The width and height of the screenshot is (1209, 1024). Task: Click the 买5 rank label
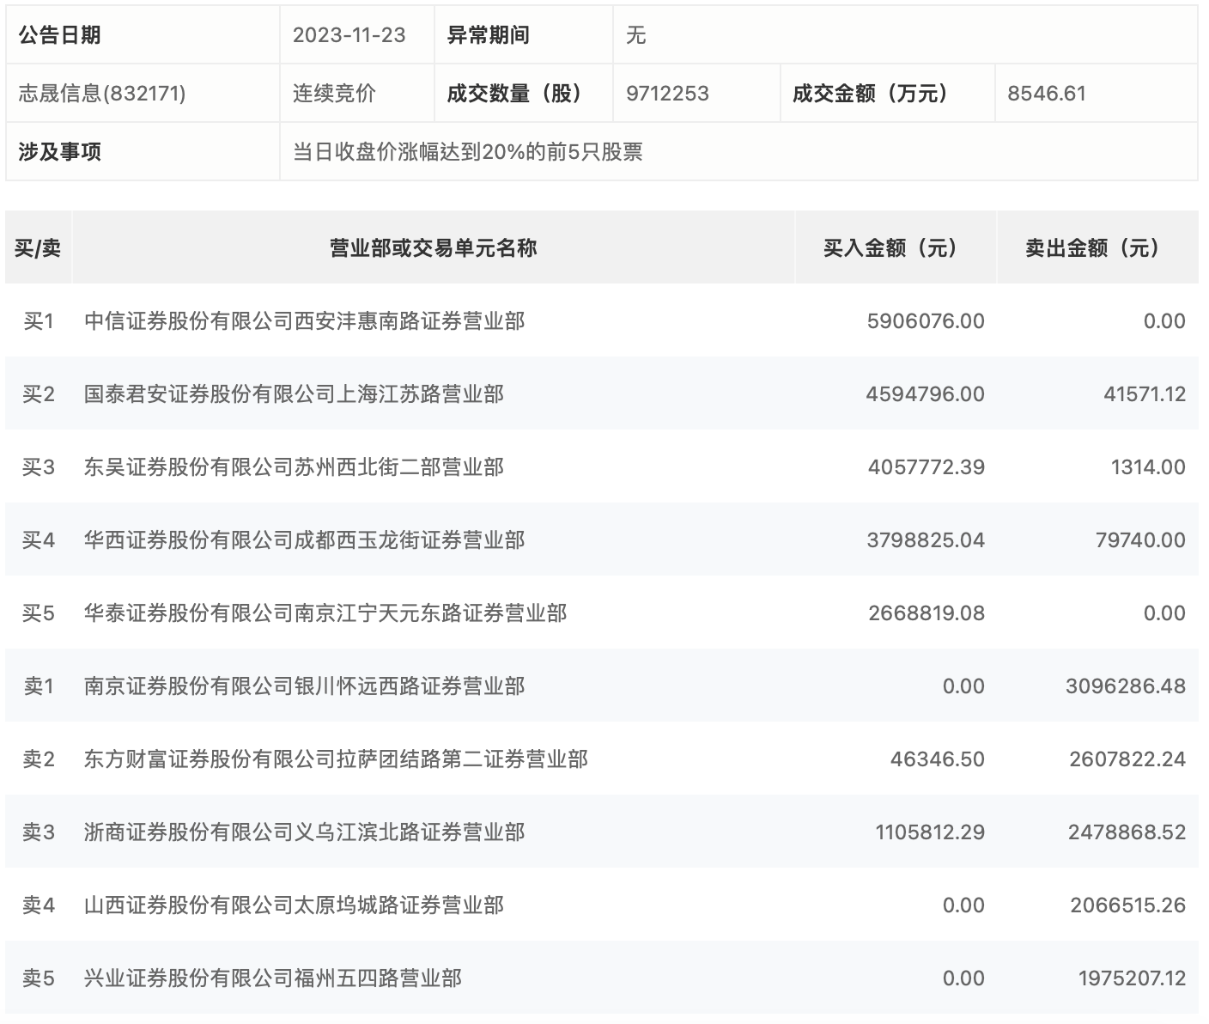39,613
